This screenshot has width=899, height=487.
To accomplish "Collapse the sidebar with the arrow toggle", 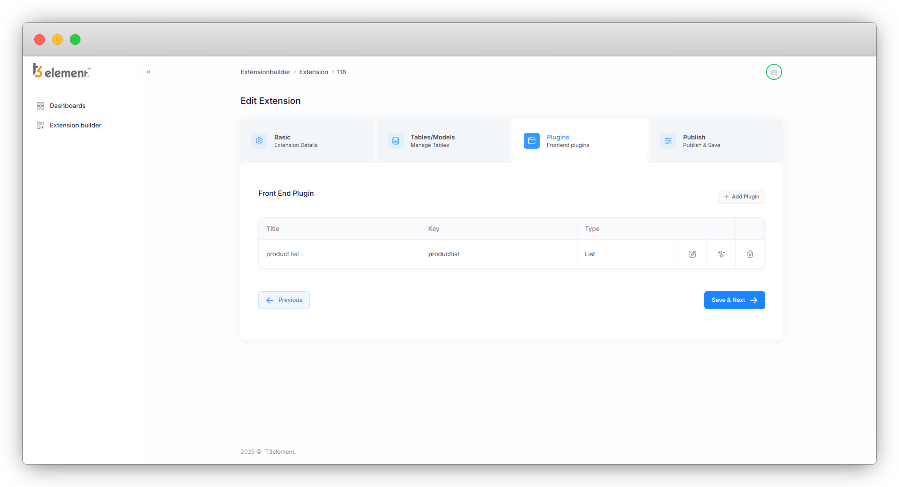I will tap(147, 72).
